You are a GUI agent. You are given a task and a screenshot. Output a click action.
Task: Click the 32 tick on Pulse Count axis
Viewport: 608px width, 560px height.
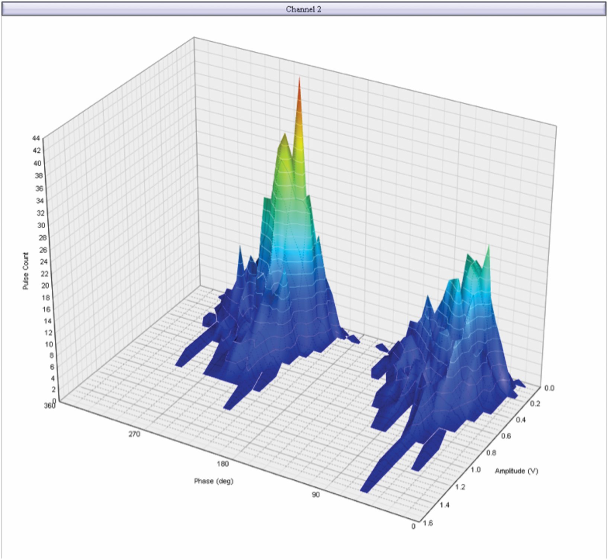[41, 213]
